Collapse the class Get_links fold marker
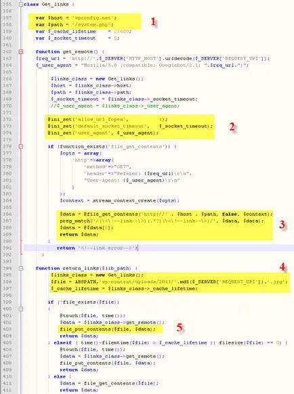Screen dimensions: 294x394 21,4
